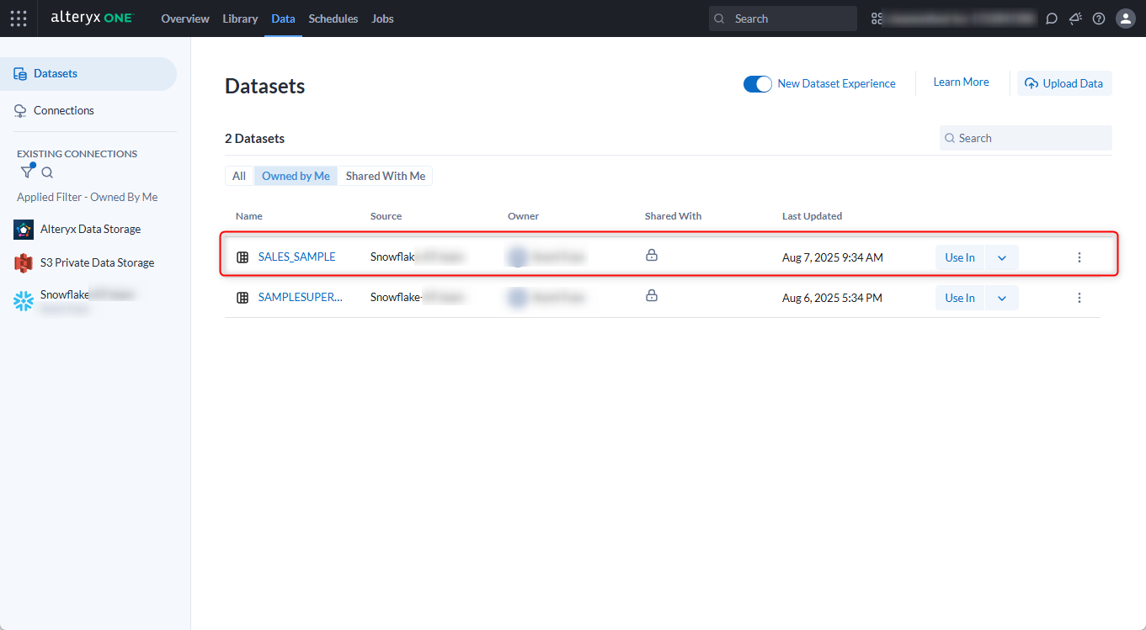
Task: Open the app launcher grid icon
Action: point(19,19)
